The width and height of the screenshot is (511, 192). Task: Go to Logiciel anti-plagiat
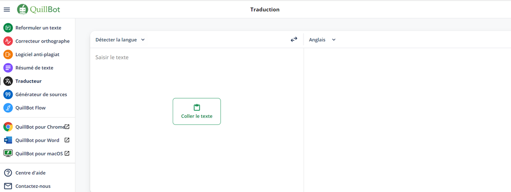coord(38,55)
